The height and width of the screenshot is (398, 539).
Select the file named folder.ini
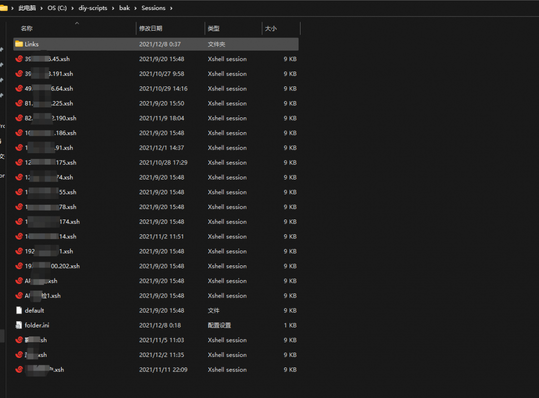[x=37, y=325]
